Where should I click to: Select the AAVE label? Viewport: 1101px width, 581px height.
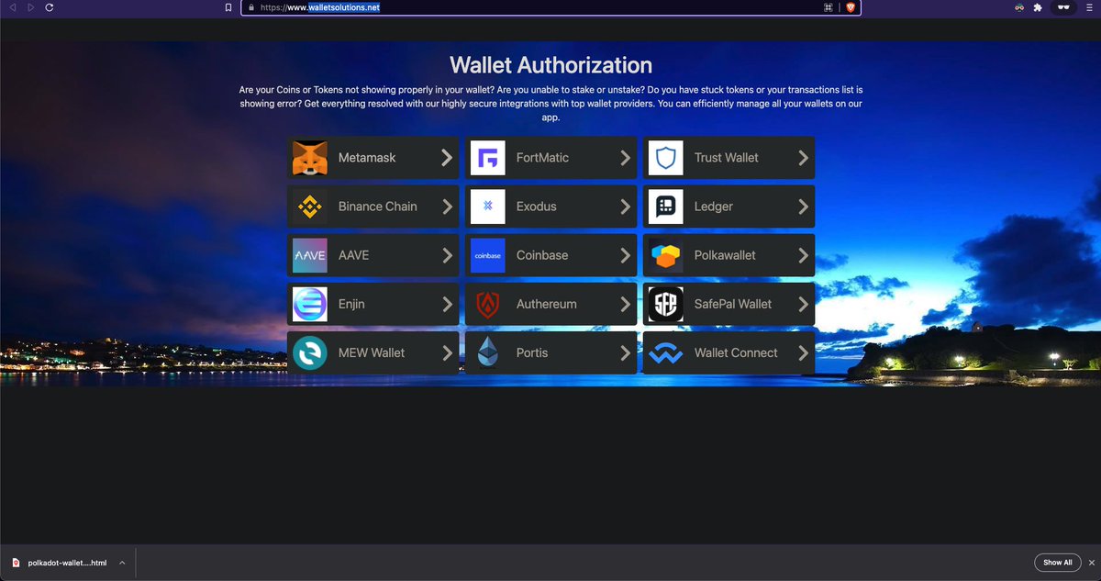tap(353, 255)
